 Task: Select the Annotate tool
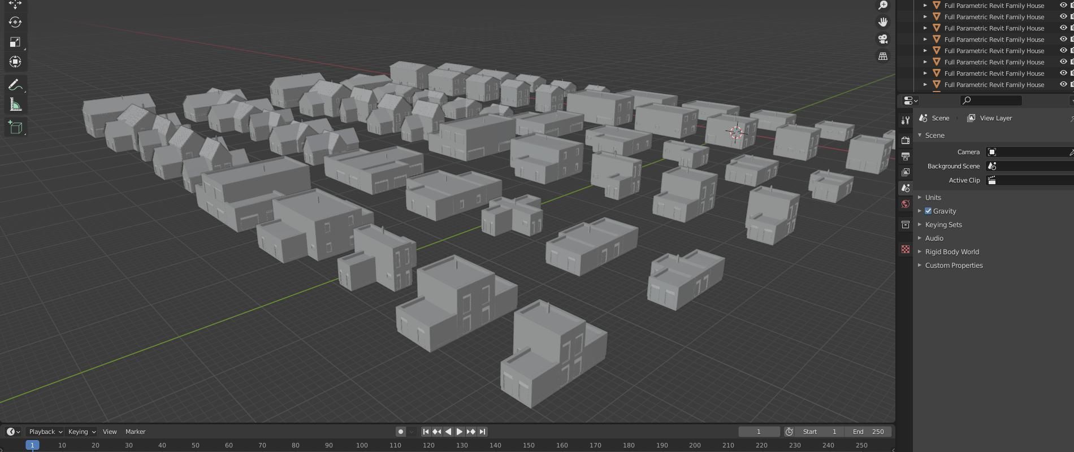(x=15, y=85)
